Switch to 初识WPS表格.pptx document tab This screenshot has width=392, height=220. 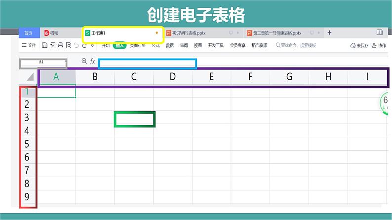click(x=203, y=33)
